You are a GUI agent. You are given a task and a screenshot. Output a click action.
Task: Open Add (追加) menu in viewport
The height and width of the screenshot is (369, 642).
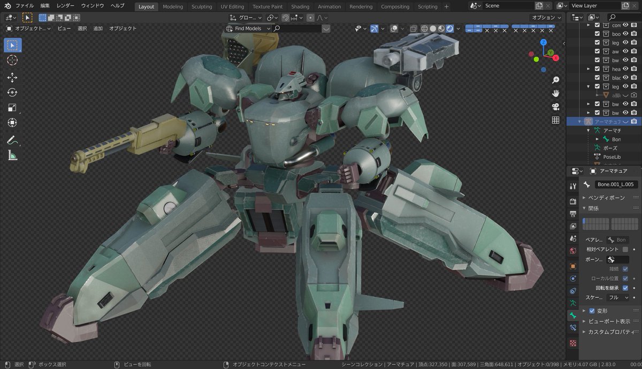pyautogui.click(x=98, y=28)
